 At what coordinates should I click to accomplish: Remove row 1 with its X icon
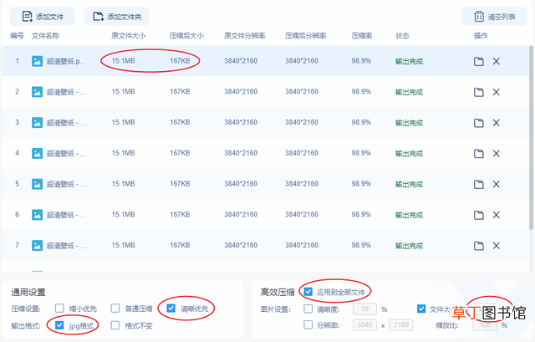[x=496, y=61]
